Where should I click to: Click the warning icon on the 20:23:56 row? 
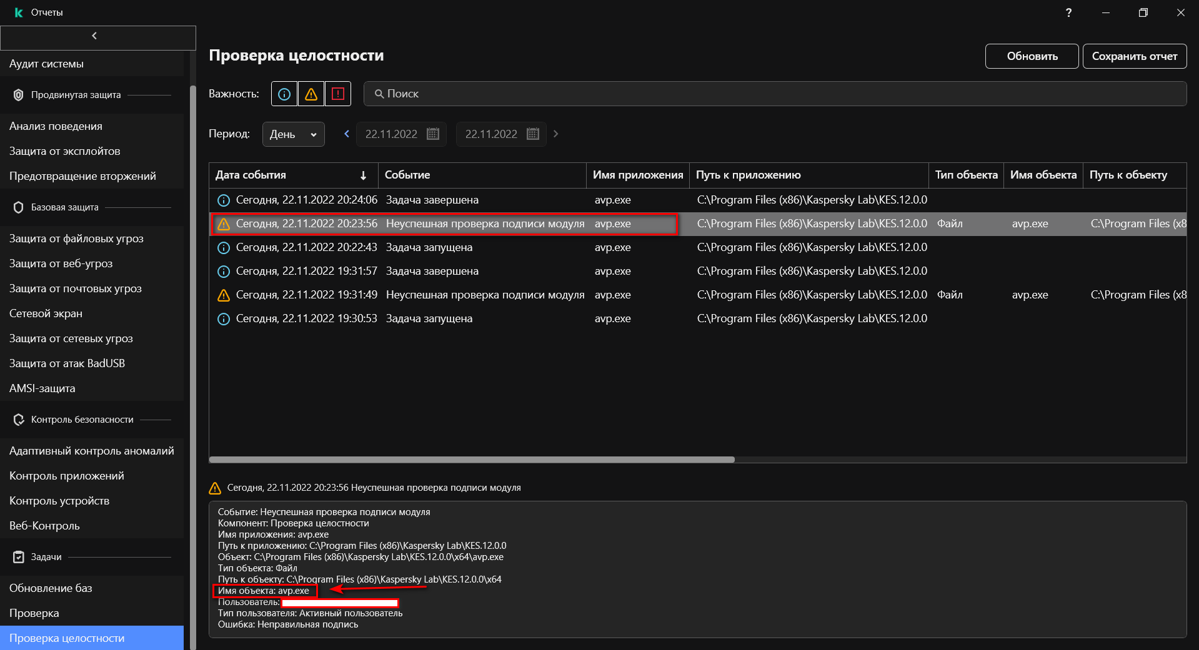point(224,224)
